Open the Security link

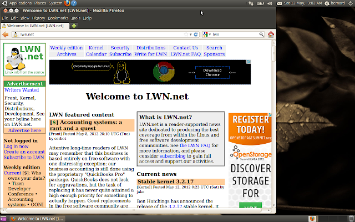click(120, 48)
